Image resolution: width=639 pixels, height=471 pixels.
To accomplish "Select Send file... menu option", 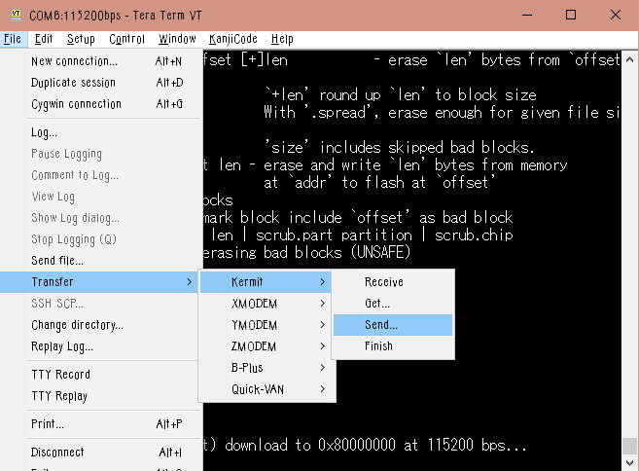I will point(57,261).
